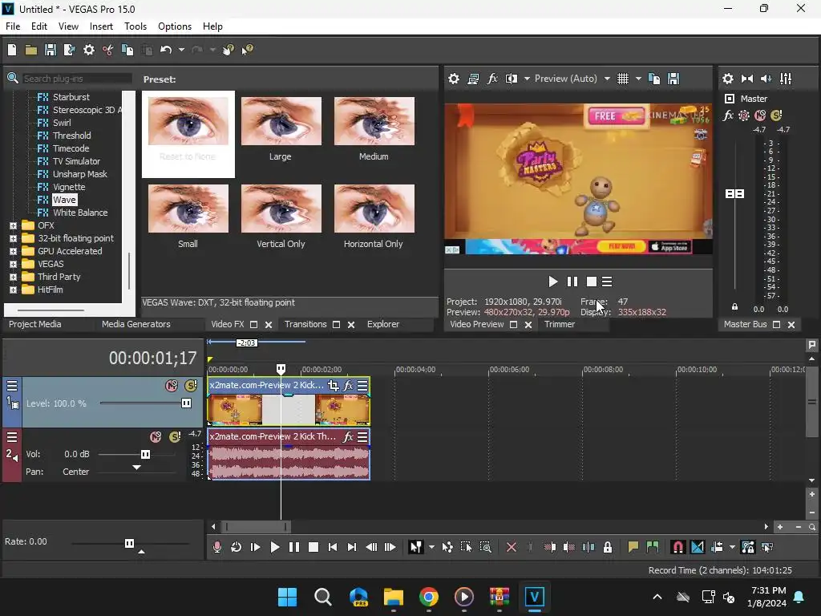
Task: Open Event Pan/Crop on video clip
Action: tap(333, 386)
